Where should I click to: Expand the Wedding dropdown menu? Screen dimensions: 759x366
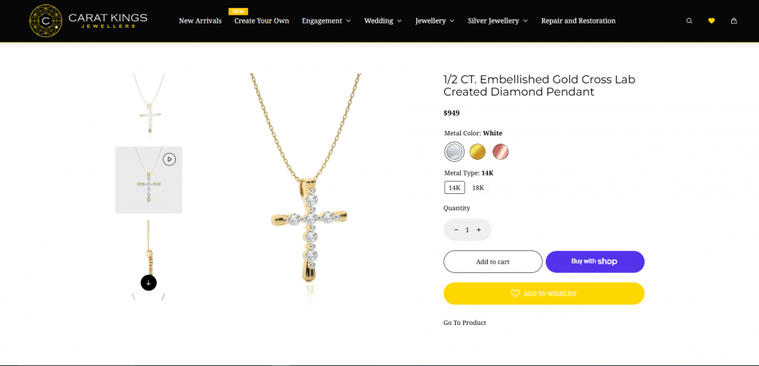point(382,20)
